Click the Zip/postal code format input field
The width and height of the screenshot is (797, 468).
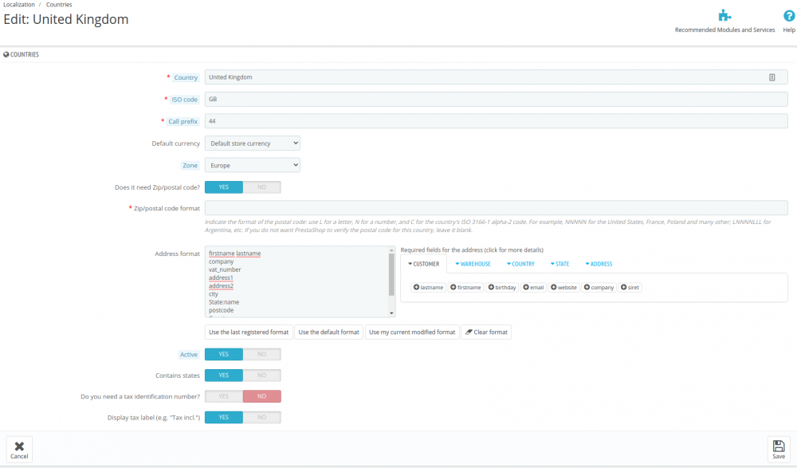coord(494,208)
